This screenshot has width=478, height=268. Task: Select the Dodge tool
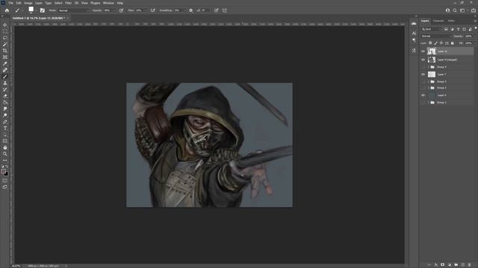(x=5, y=115)
